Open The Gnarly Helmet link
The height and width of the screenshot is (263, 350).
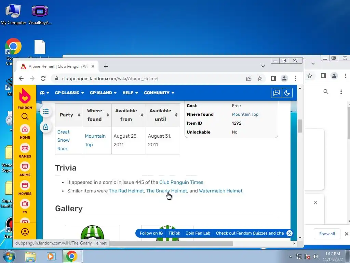[x=166, y=191]
